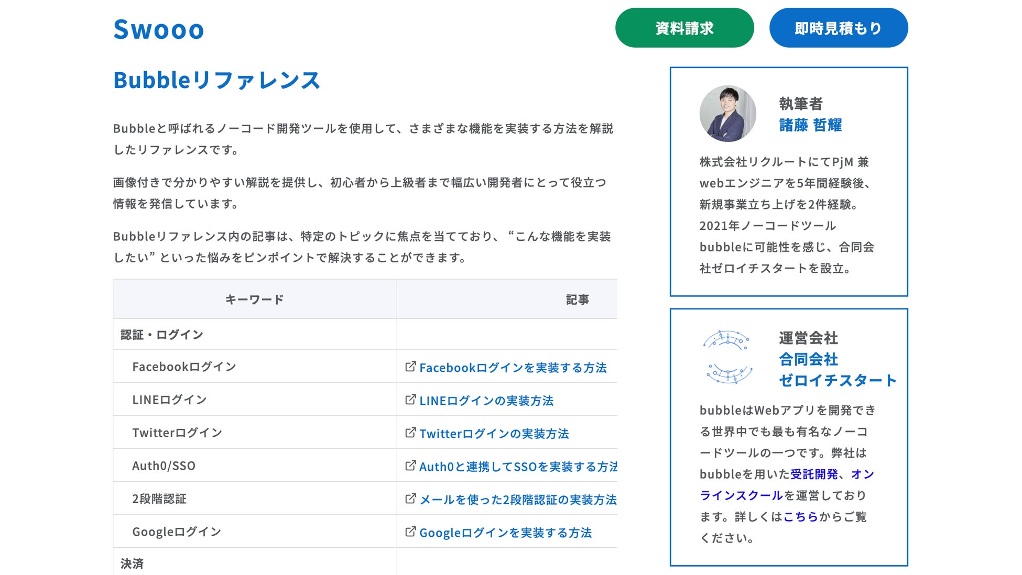Open author name link 諸藤 哲耀
Viewport: 1022px width, 575px height.
click(x=810, y=125)
